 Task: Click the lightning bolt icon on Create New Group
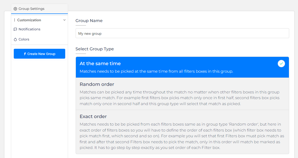tap(25, 54)
